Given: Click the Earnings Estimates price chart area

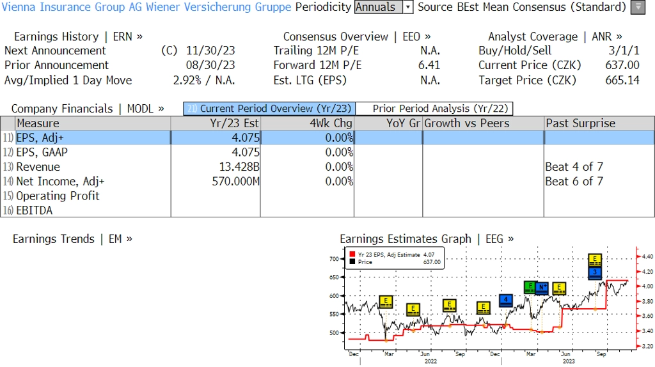Looking at the screenshot, I should click(x=489, y=299).
